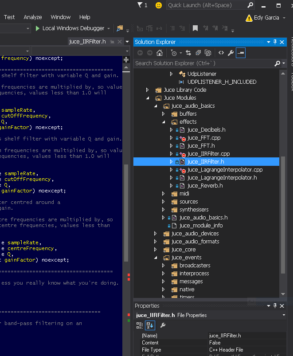Clear all bookmarks icon

point(225,28)
